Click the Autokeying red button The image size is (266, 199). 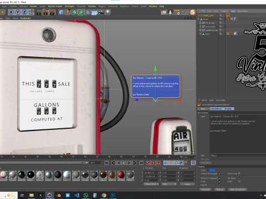(154, 163)
